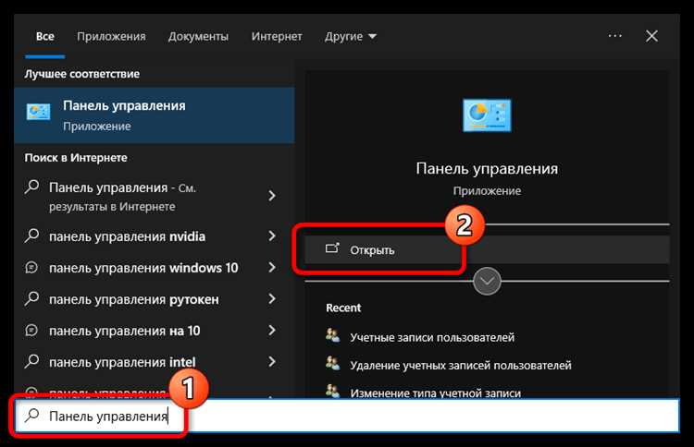Click chat icon beside панель управления на 10
Screen dimensions: 694x447
click(31, 331)
